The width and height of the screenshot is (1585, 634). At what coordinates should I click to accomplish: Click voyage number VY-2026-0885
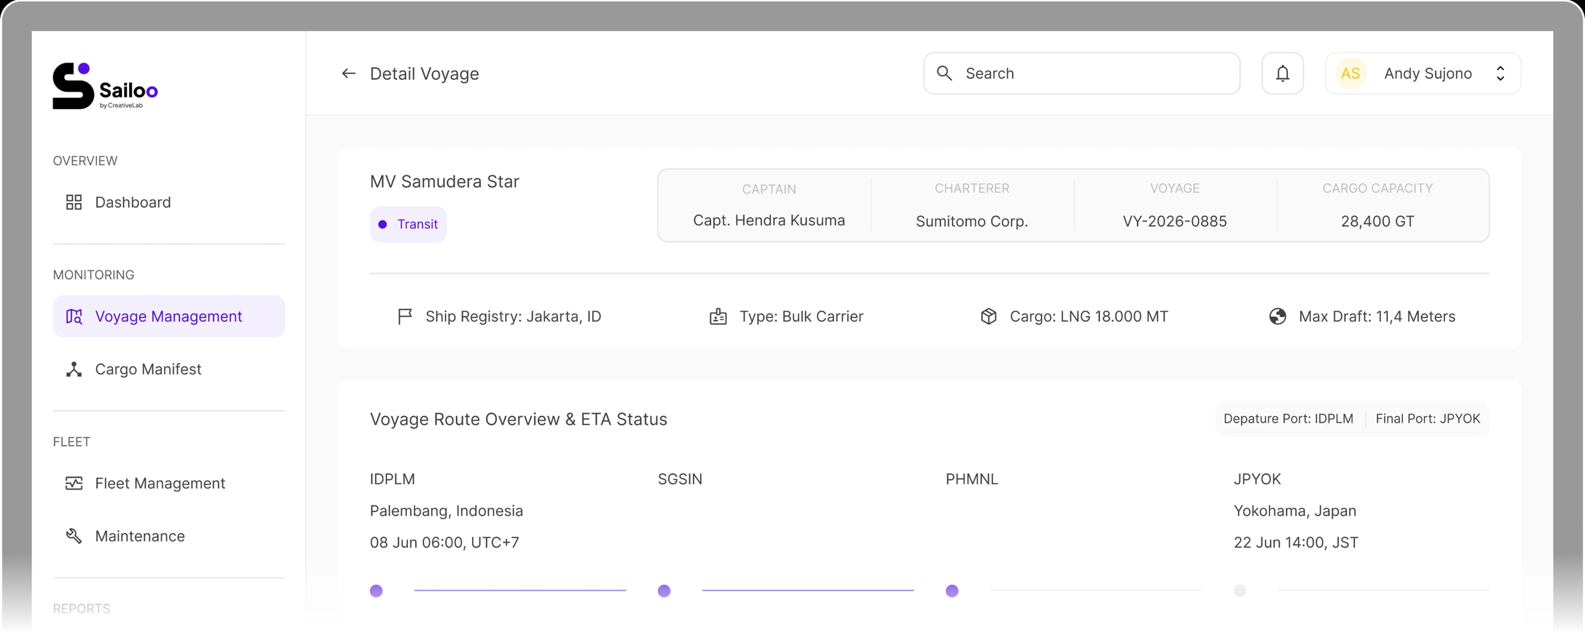(x=1175, y=221)
